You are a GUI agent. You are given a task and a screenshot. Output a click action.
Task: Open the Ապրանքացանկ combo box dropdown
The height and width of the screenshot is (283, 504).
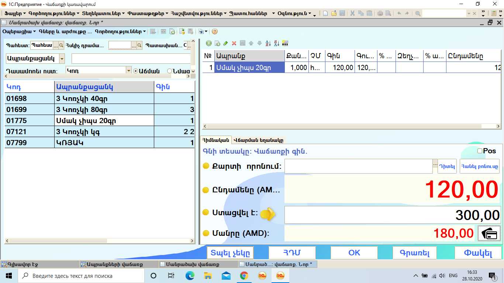click(x=62, y=59)
